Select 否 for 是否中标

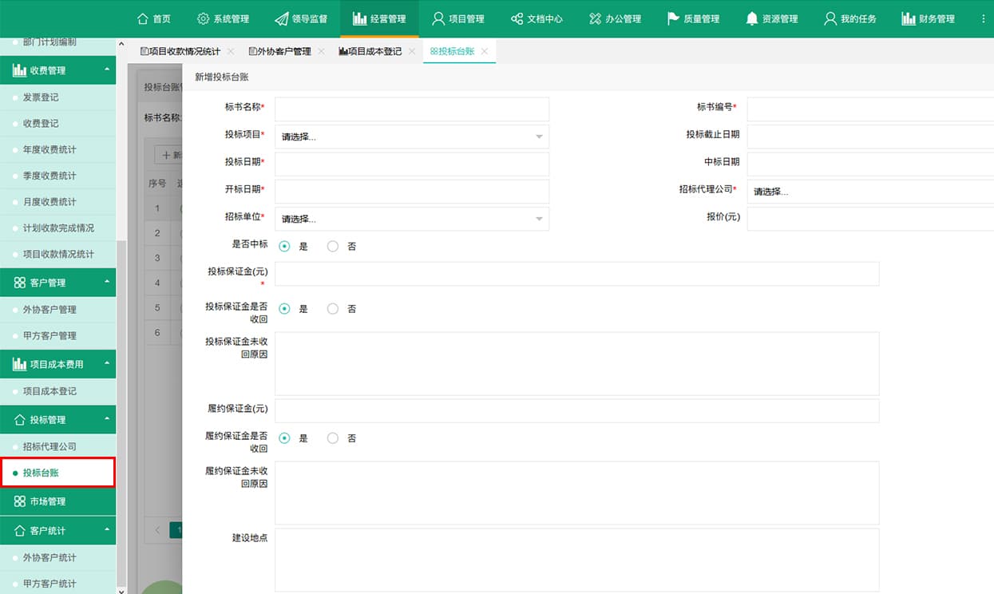(333, 247)
